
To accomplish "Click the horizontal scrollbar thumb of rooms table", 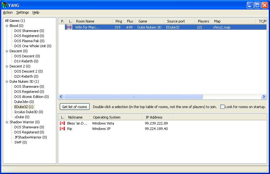I will click(133, 96).
